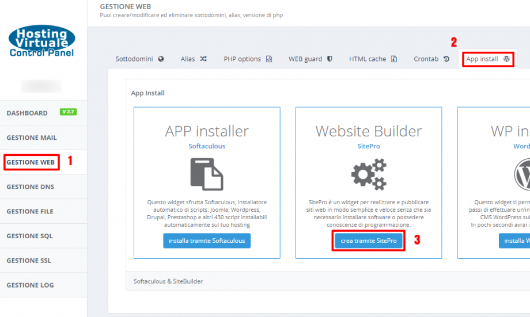Click the Website Builder heading
530x317 pixels.
369,131
